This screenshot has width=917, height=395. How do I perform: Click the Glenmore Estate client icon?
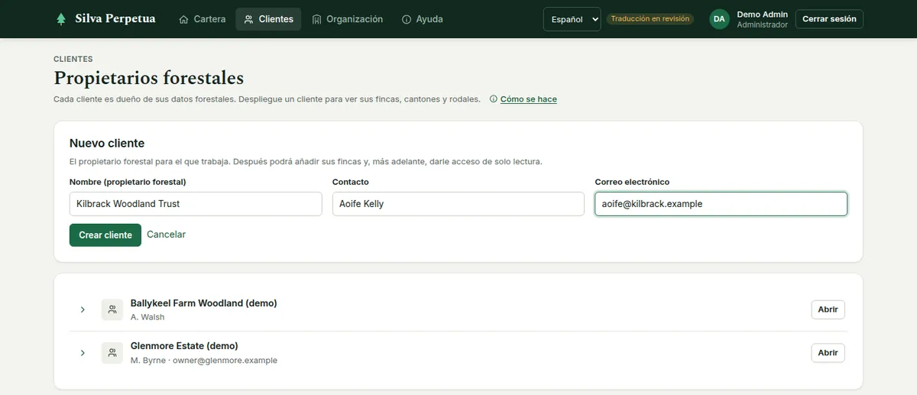click(x=112, y=353)
